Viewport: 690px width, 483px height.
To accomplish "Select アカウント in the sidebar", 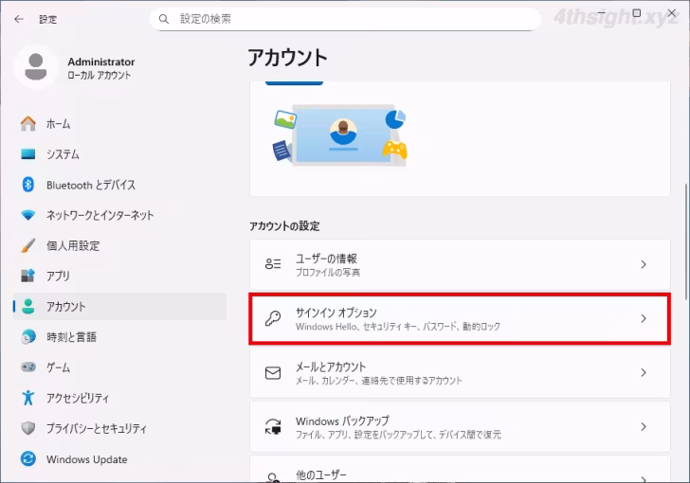I will pyautogui.click(x=119, y=306).
